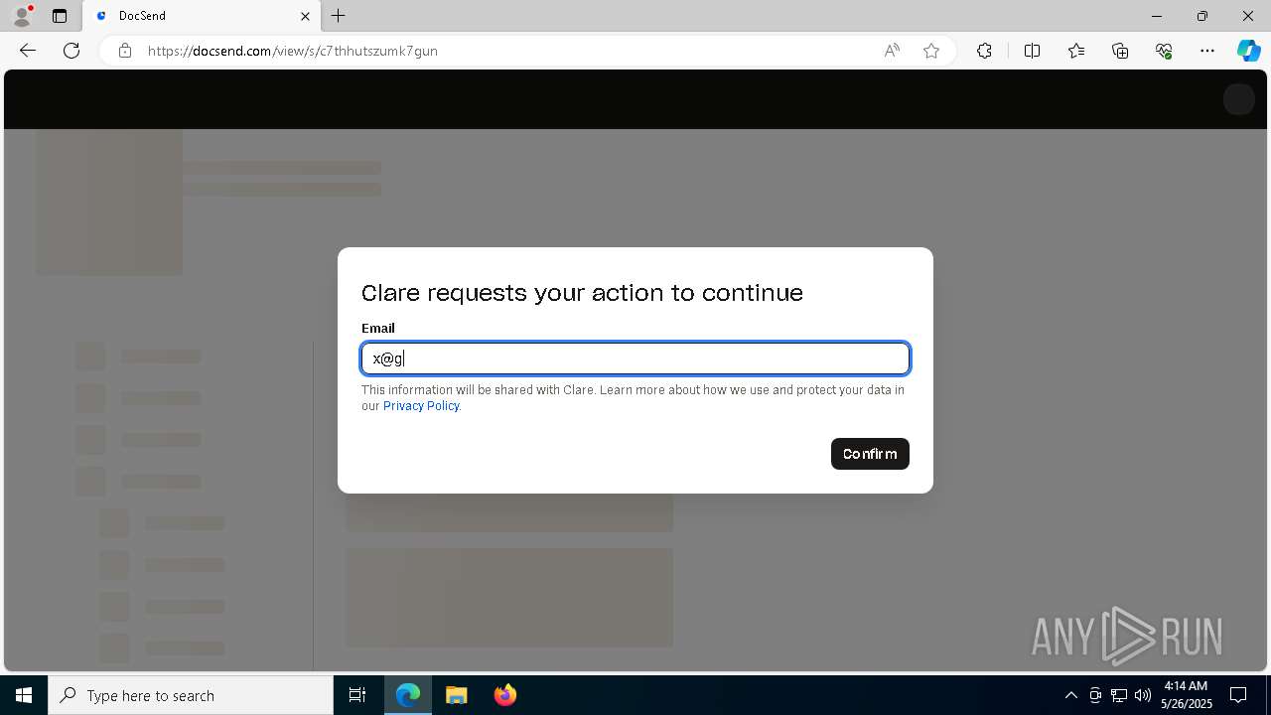Show hidden tray icons chevron
This screenshot has width=1271, height=715.
(1070, 695)
